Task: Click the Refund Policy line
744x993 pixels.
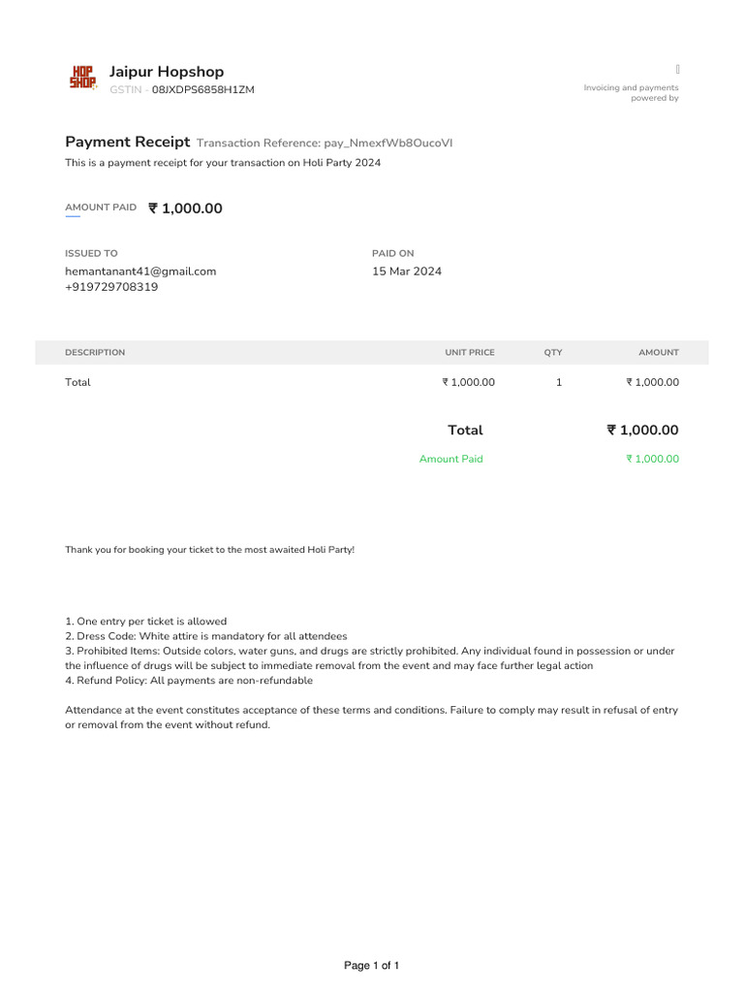Action: point(189,681)
